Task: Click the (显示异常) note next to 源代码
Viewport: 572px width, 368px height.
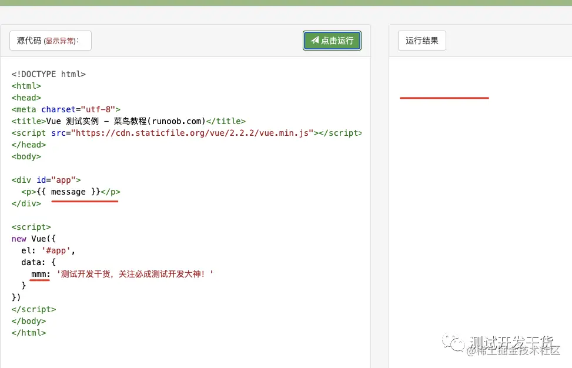Action: 61,41
